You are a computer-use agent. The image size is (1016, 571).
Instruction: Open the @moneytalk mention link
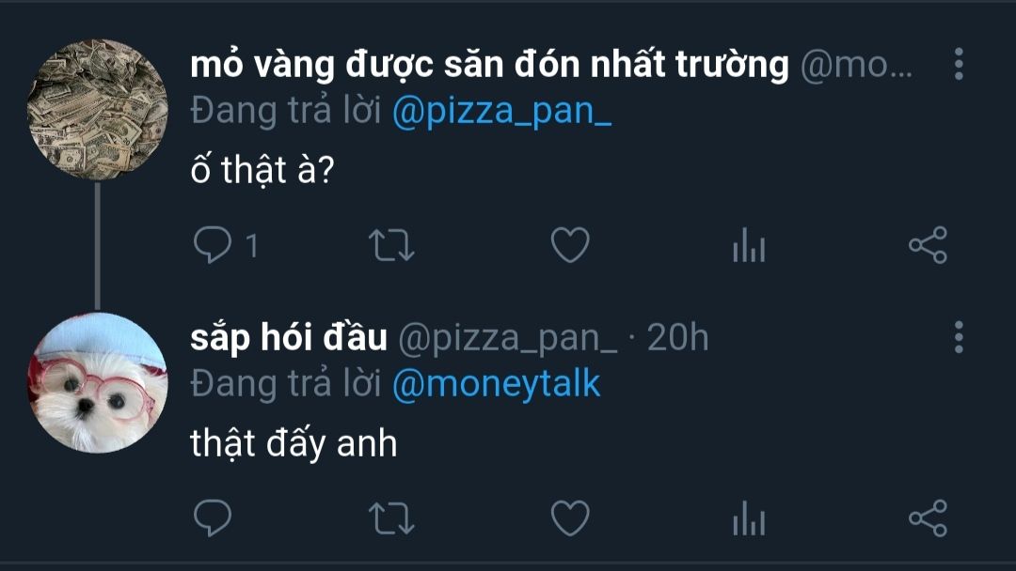click(x=496, y=384)
